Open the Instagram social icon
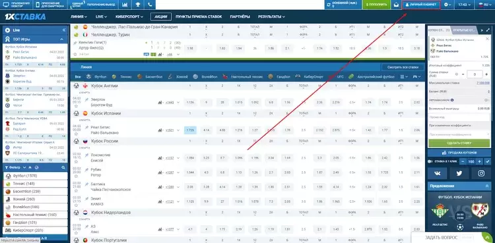 481,173
